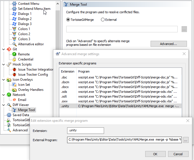Click the Dialogs 3 windows icon
The height and width of the screenshot is (160, 194).
(x=14, y=24)
